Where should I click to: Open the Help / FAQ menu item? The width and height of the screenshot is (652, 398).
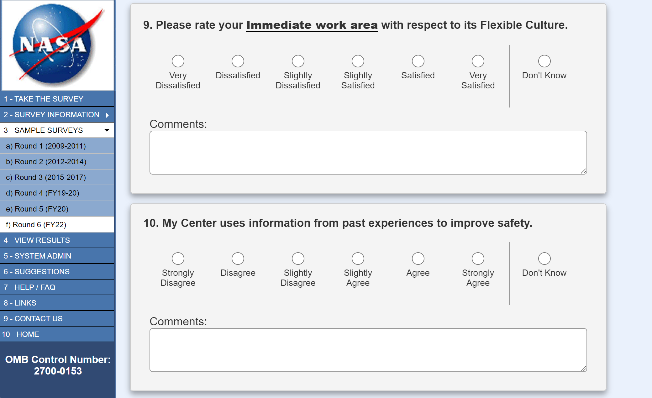(29, 287)
